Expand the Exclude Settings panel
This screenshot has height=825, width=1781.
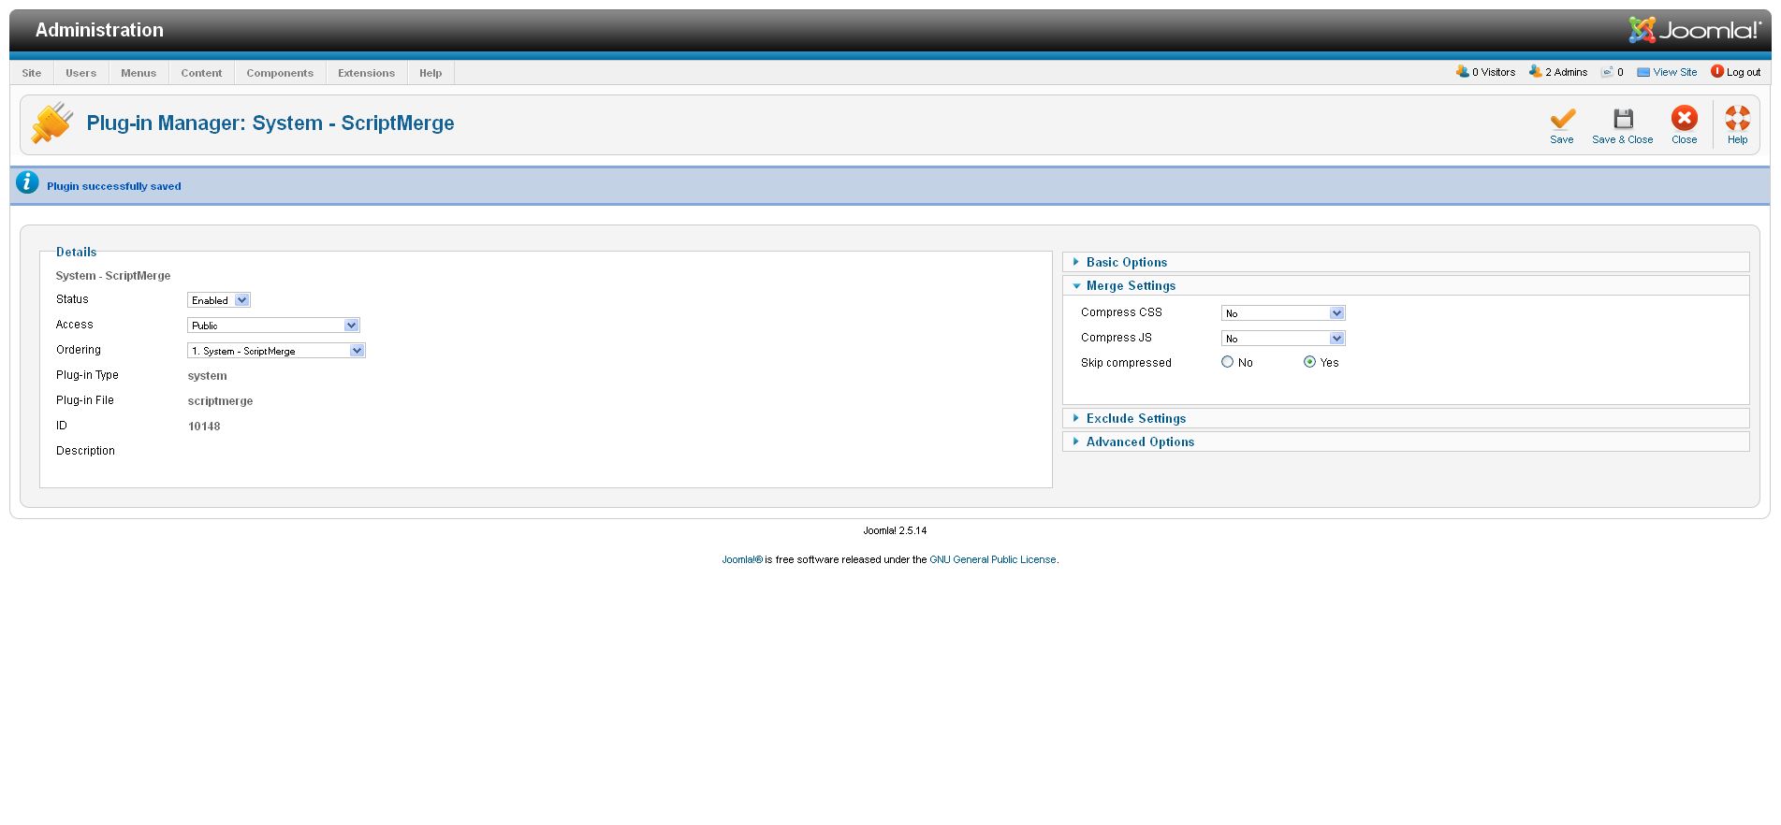pos(1135,419)
